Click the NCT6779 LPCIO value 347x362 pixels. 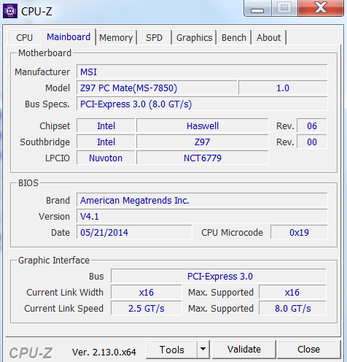(203, 158)
